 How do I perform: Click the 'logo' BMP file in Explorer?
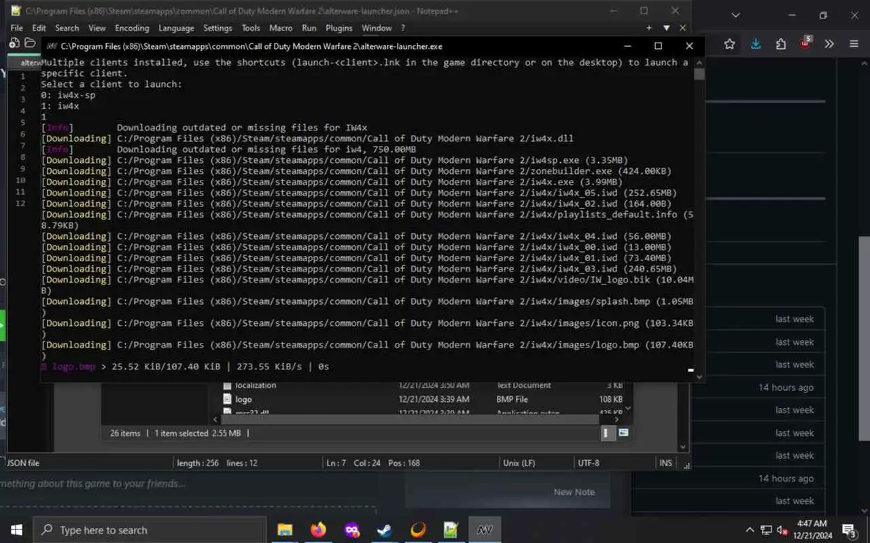click(x=243, y=399)
